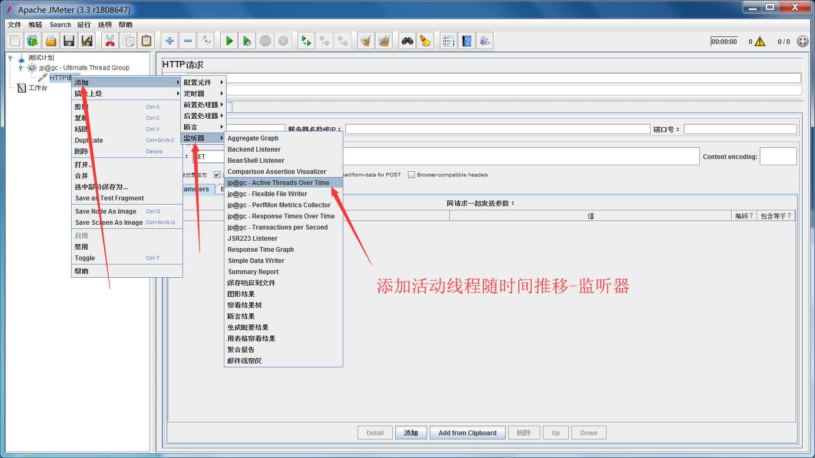
Task: Click the Open file folder icon
Action: click(51, 41)
